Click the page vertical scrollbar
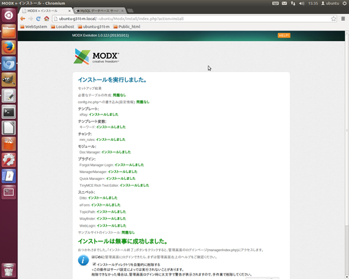349x279 pixels. [347, 130]
